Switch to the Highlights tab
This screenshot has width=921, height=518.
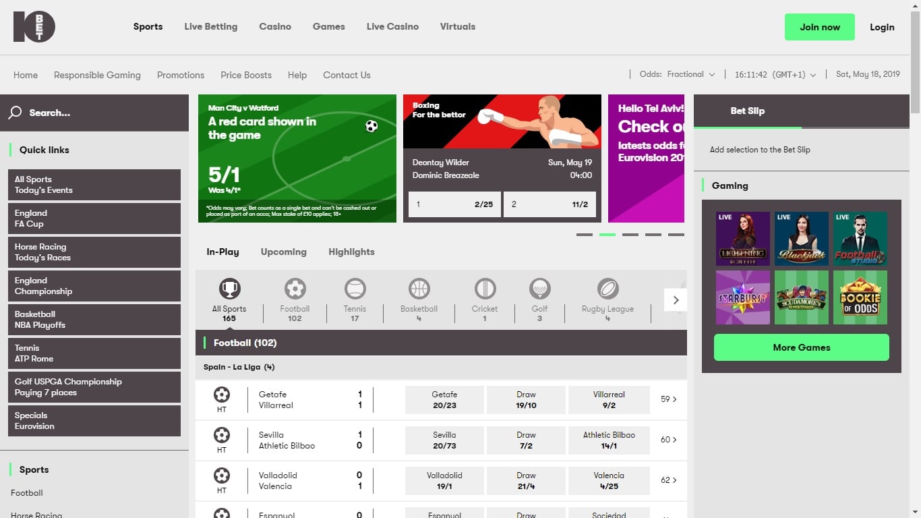point(351,252)
